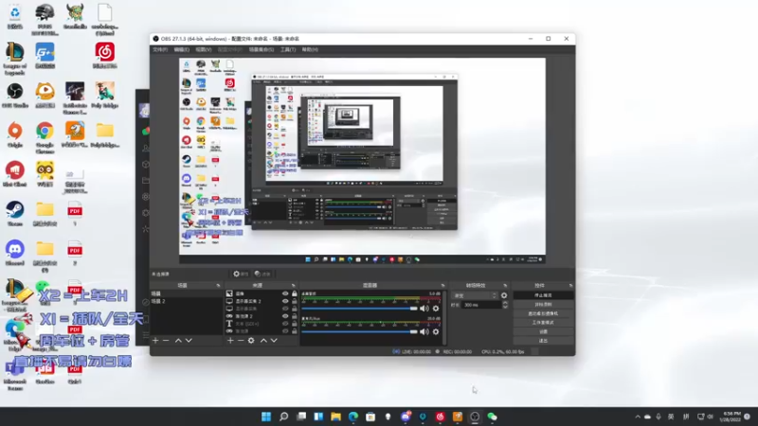
Task: Open the File menu in OBS
Action: [160, 50]
